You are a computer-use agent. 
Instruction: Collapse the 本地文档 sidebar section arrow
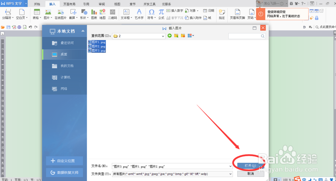(x=83, y=31)
